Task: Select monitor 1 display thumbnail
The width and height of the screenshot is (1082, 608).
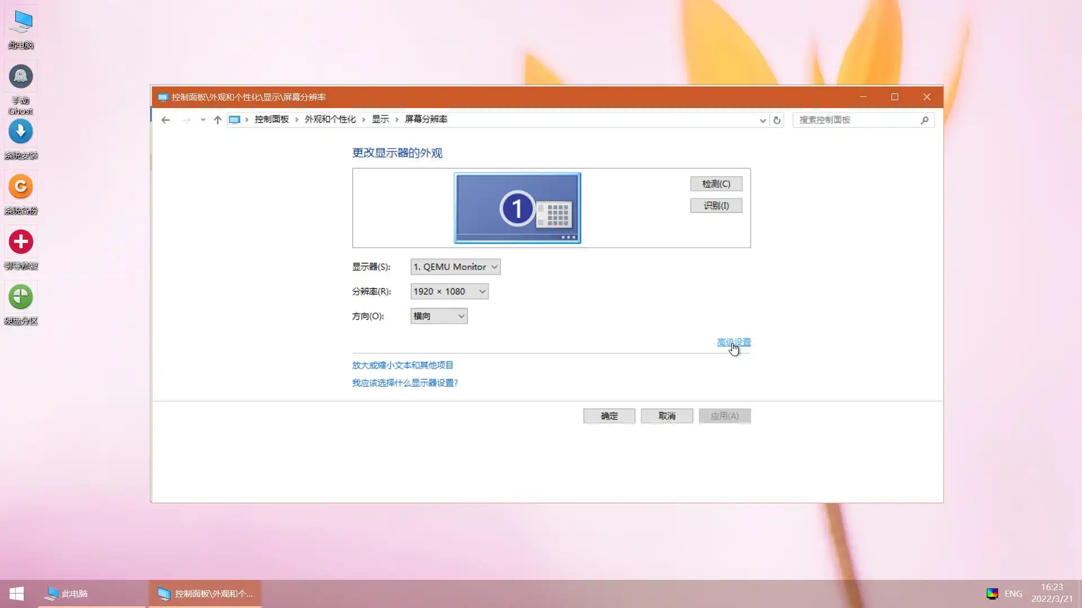Action: click(x=517, y=208)
